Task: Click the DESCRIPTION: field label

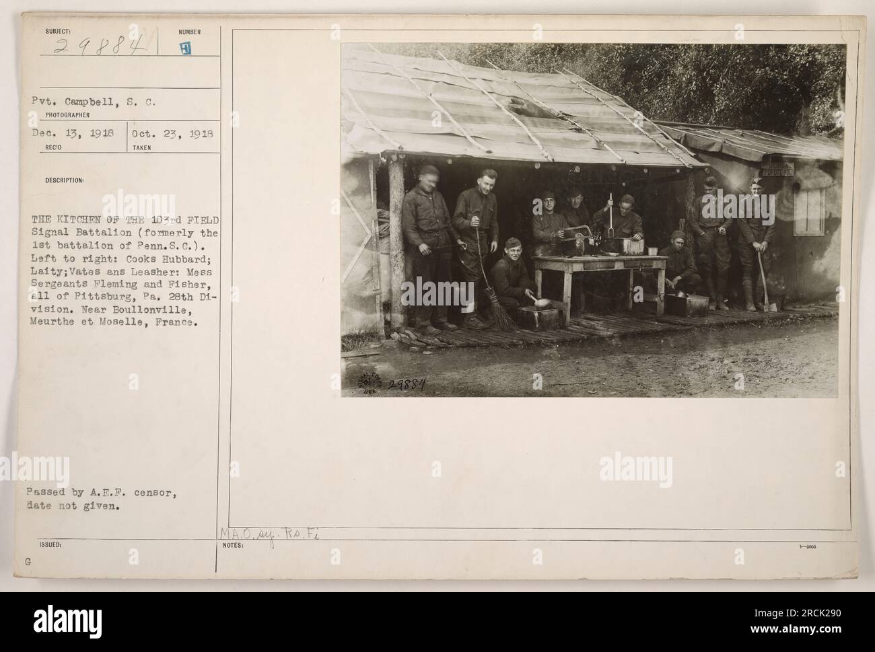Action: (x=65, y=180)
